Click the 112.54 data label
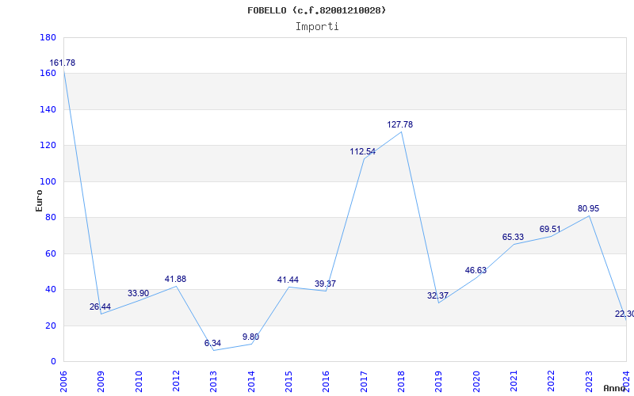The height and width of the screenshot is (396, 634). coord(363,152)
